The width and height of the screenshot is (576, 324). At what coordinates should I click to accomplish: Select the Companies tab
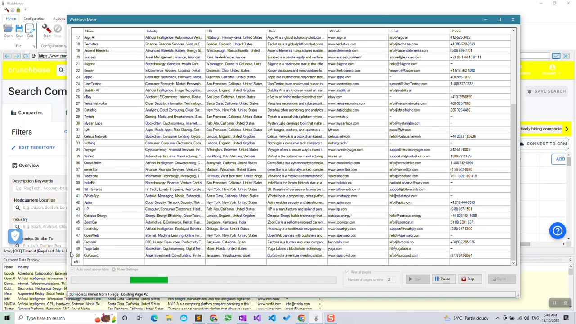[x=30, y=113]
